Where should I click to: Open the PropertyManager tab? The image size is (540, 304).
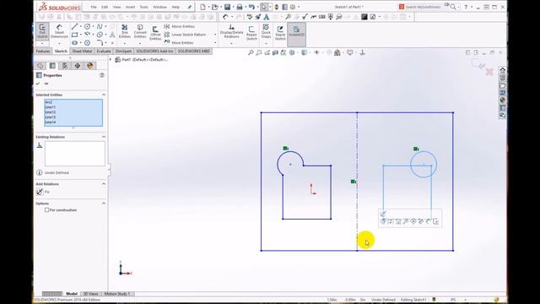point(52,66)
